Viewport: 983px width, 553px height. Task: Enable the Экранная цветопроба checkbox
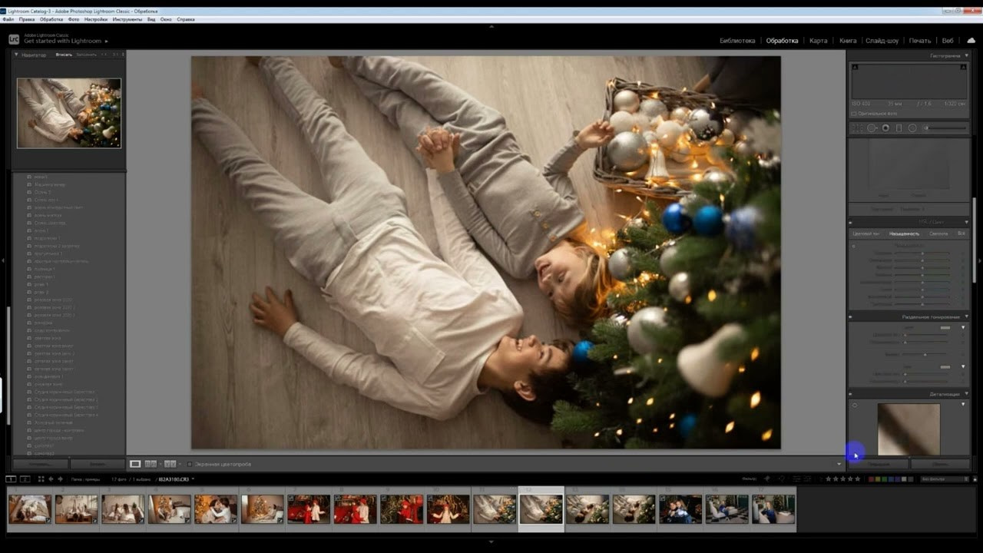[x=190, y=464]
